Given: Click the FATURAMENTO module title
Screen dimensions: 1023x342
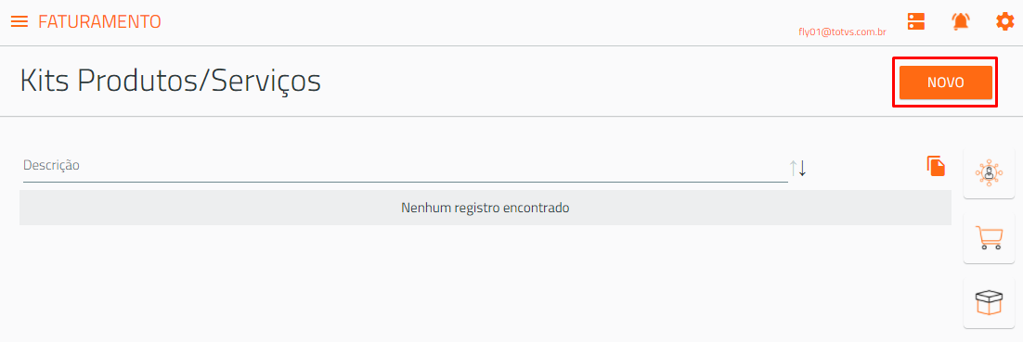Looking at the screenshot, I should (100, 21).
